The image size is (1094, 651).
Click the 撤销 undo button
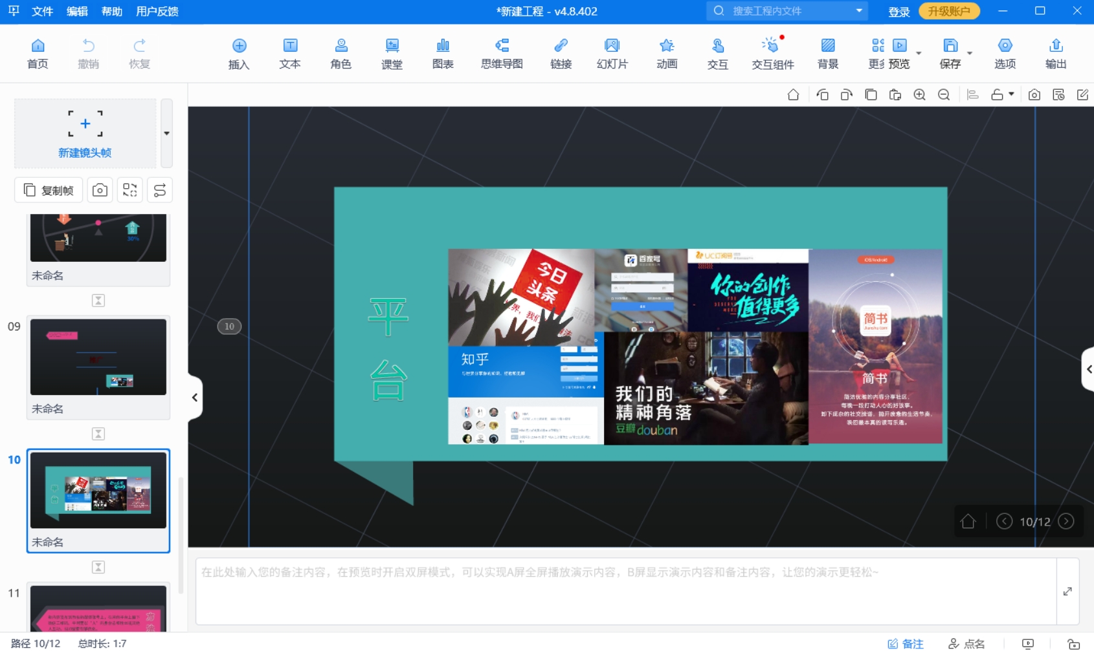click(88, 54)
